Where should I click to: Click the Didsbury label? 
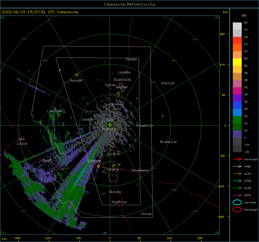click(x=108, y=129)
